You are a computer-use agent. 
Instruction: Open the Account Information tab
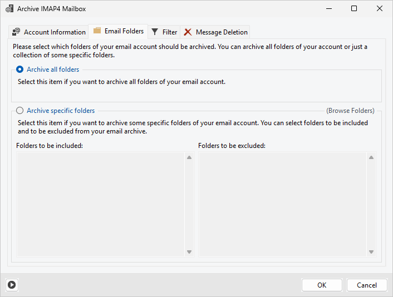(55, 32)
